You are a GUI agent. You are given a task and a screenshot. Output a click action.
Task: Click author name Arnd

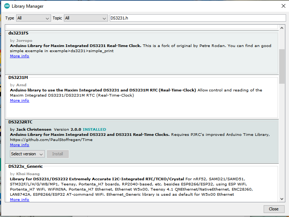point(21,85)
